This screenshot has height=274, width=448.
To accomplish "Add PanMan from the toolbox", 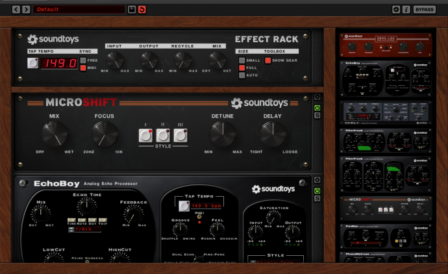I will click(x=386, y=236).
